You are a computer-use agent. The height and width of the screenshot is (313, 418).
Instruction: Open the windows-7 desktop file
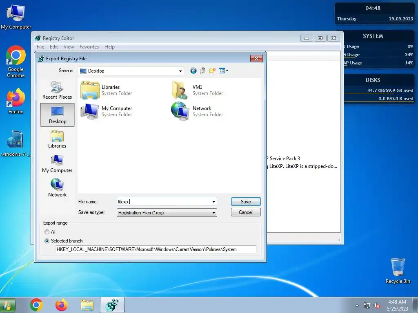pos(16,144)
